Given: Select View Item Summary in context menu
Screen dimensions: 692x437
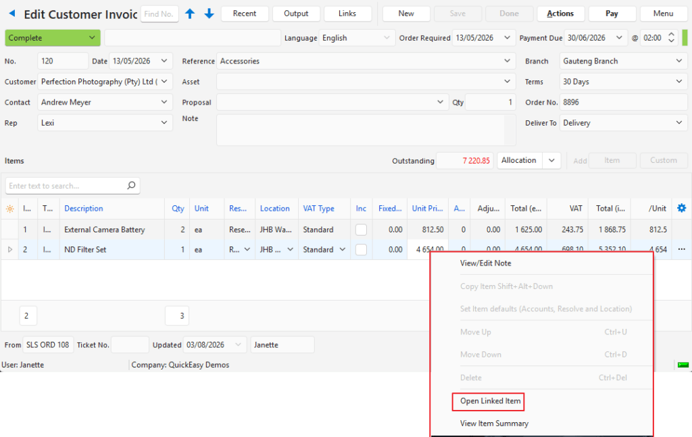Looking at the screenshot, I should pos(494,423).
